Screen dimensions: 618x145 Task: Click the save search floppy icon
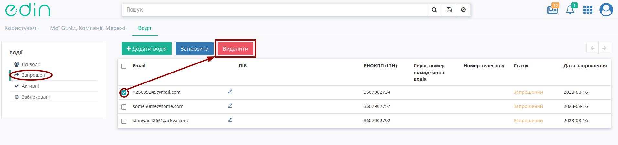pos(449,10)
